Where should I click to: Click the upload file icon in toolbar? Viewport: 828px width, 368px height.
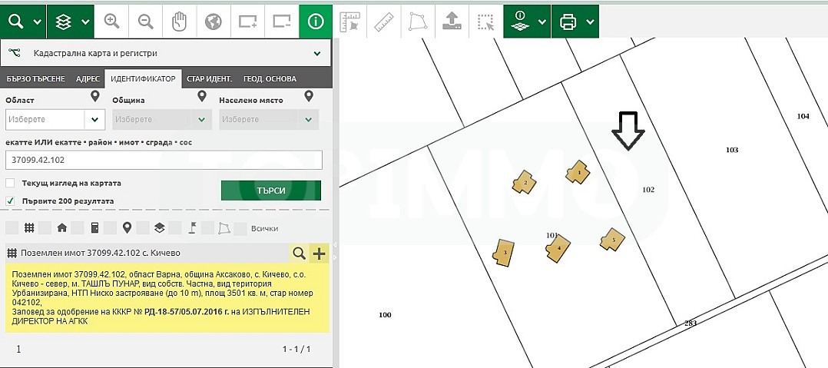click(x=450, y=22)
